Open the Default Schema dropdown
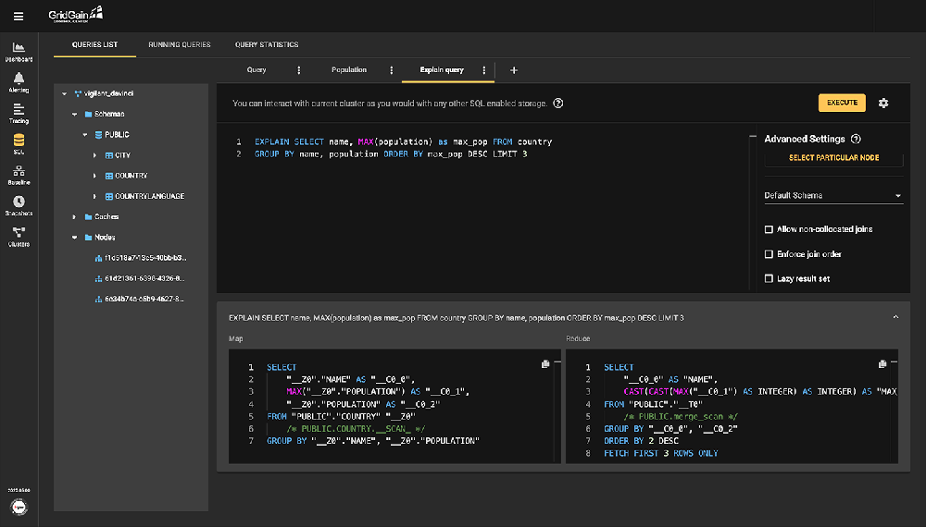 [833, 196]
